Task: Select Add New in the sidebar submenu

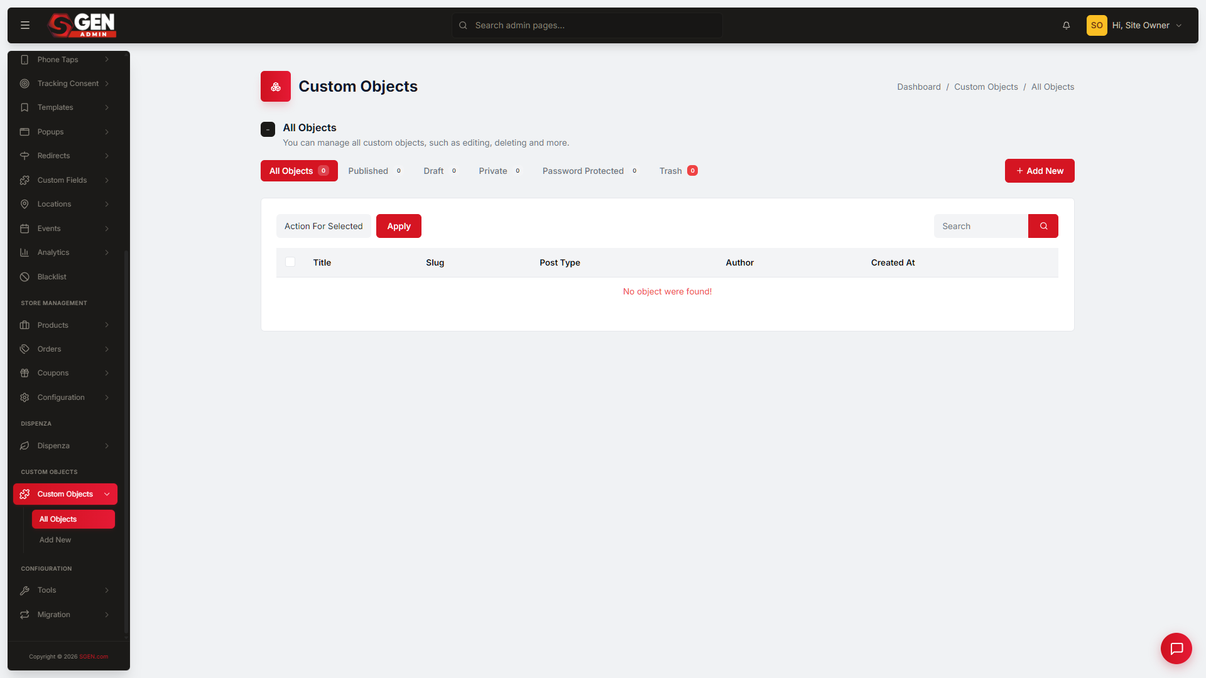Action: tap(55, 540)
